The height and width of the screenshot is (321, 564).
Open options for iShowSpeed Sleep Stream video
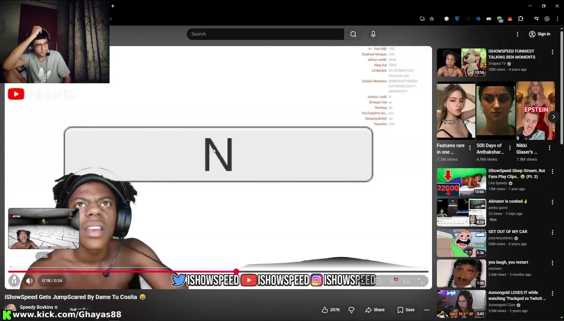552,172
